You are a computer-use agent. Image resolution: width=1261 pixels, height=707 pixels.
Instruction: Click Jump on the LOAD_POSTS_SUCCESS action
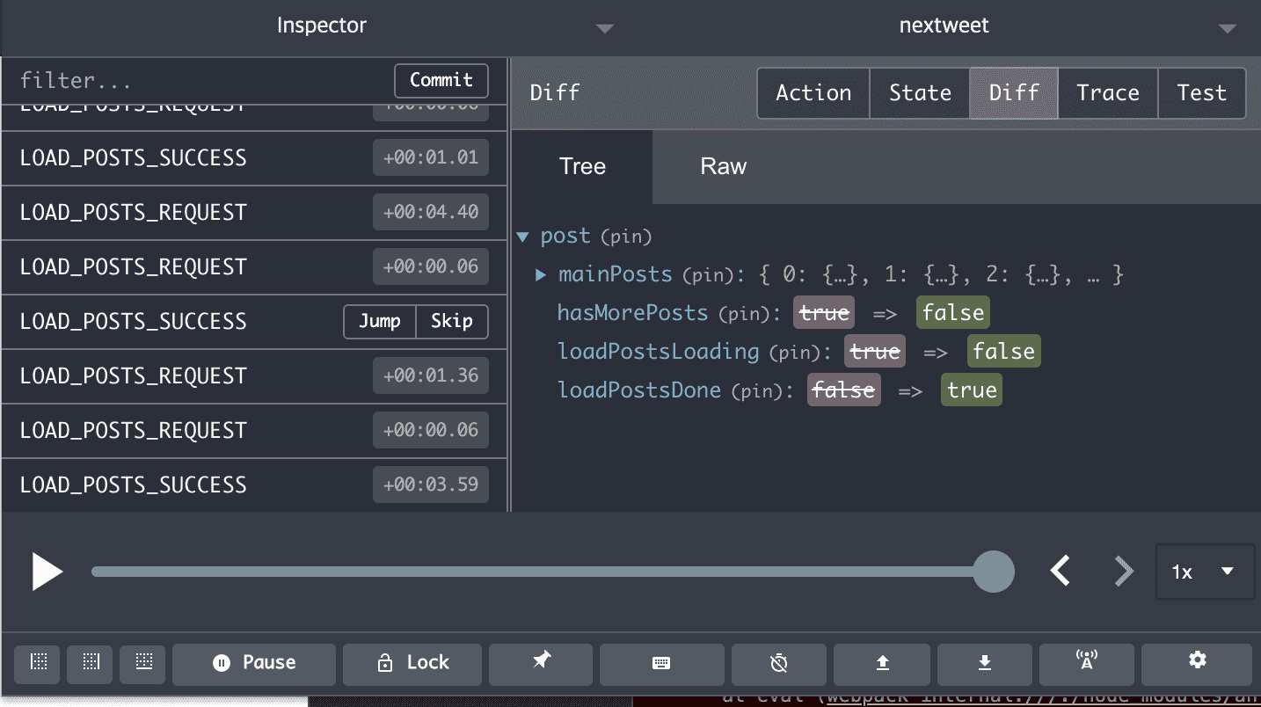[x=379, y=322]
